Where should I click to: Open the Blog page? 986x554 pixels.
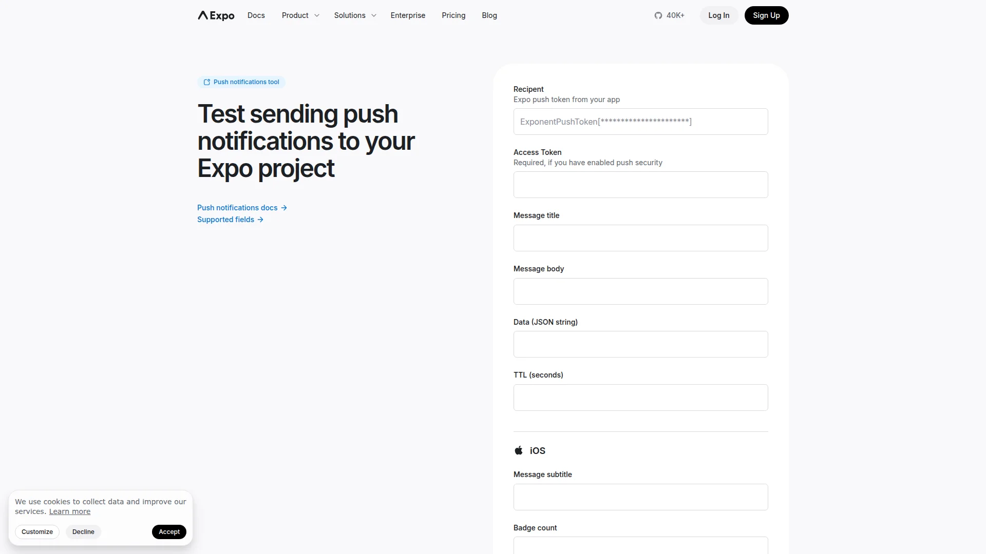[x=489, y=15]
